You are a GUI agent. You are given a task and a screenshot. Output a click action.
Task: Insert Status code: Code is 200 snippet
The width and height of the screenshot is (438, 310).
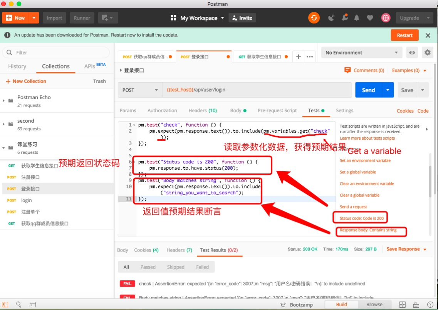[x=361, y=218]
